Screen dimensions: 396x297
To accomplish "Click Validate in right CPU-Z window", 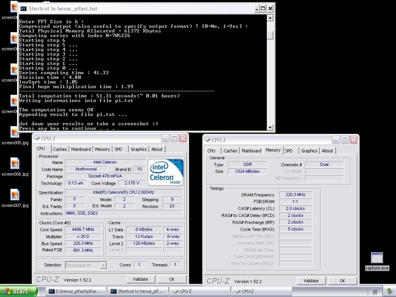I will [x=311, y=281].
